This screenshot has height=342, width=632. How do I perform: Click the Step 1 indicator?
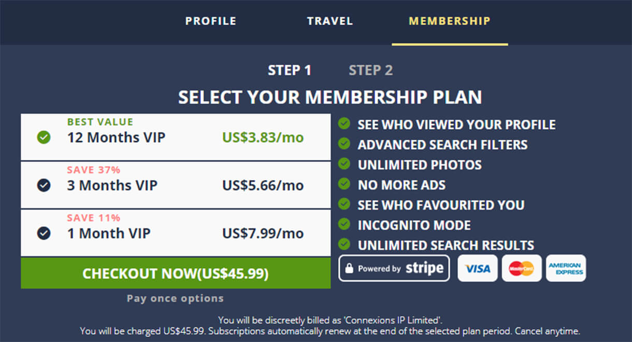[x=290, y=70]
